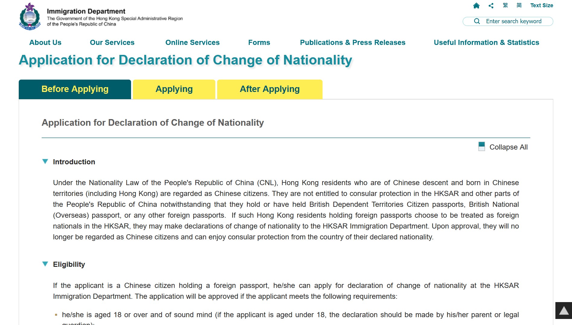Toggle all sections via Collapse All
572x325 pixels.
click(508, 147)
